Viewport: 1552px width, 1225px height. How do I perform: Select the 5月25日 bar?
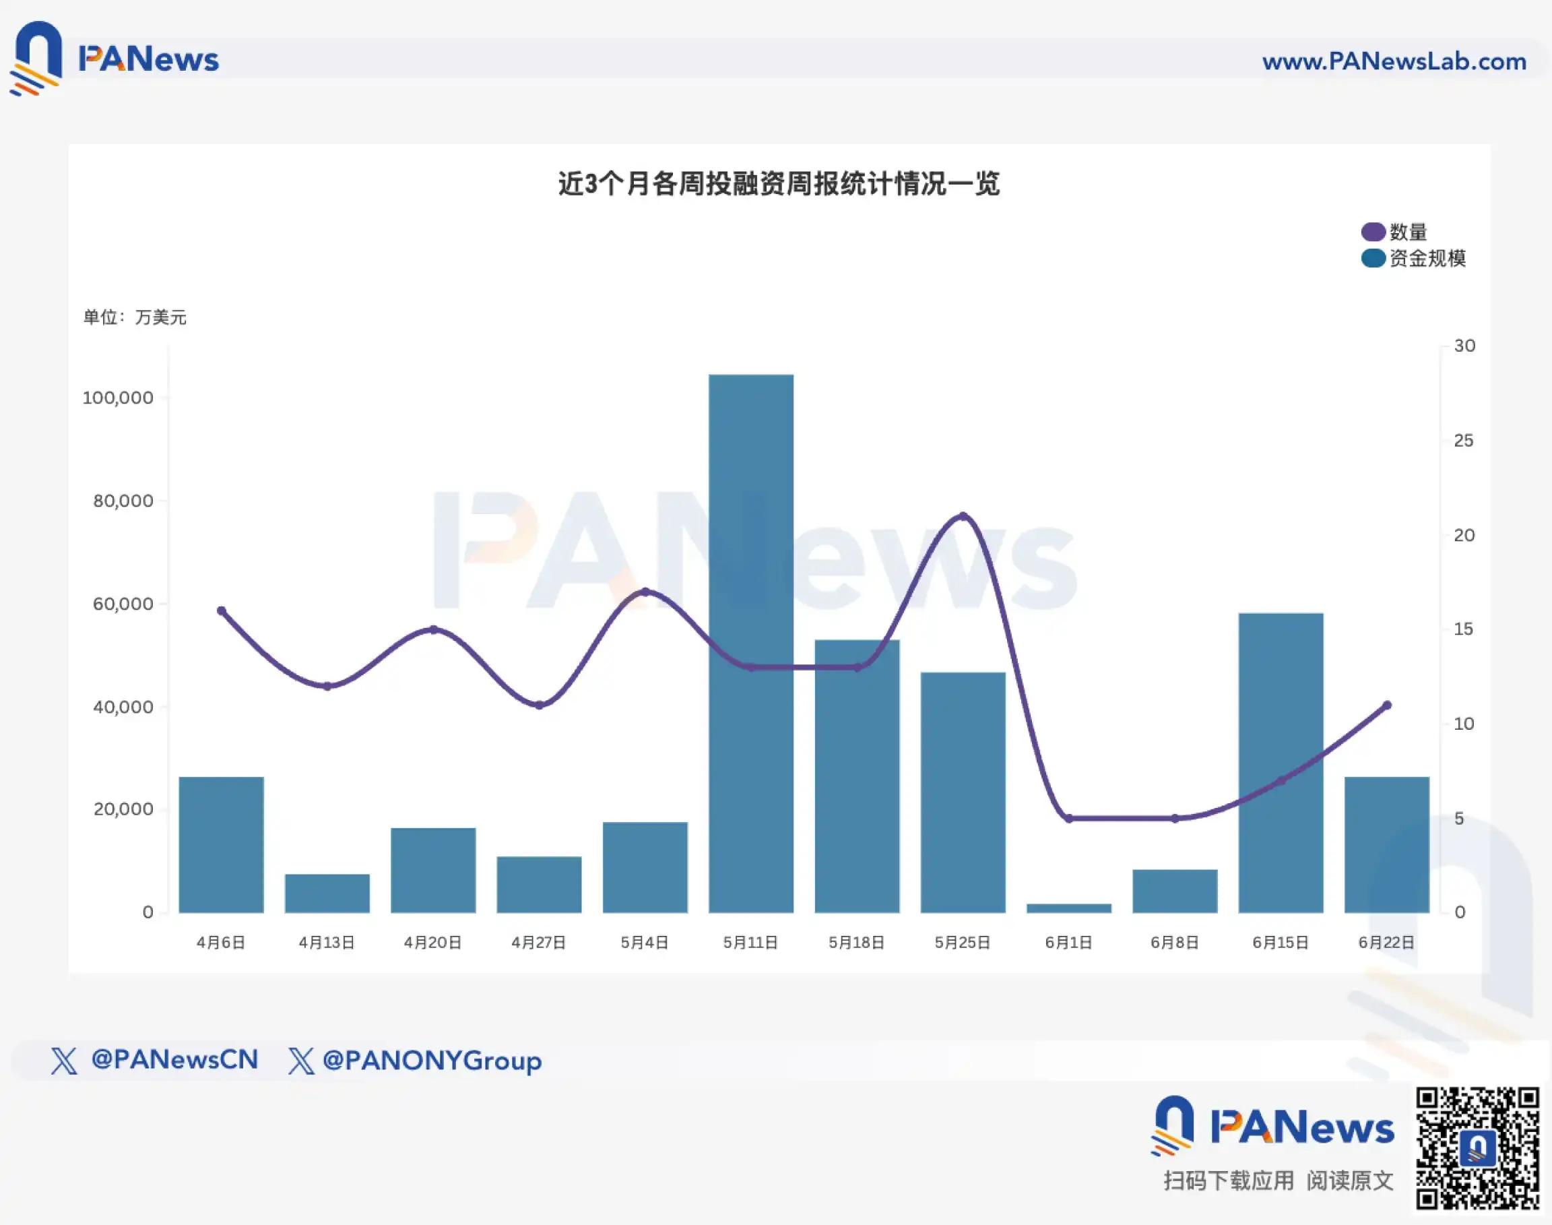coord(963,792)
